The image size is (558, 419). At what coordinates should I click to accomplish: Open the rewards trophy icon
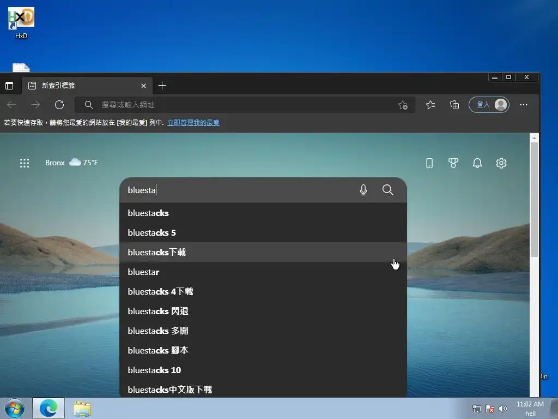pyautogui.click(x=453, y=163)
